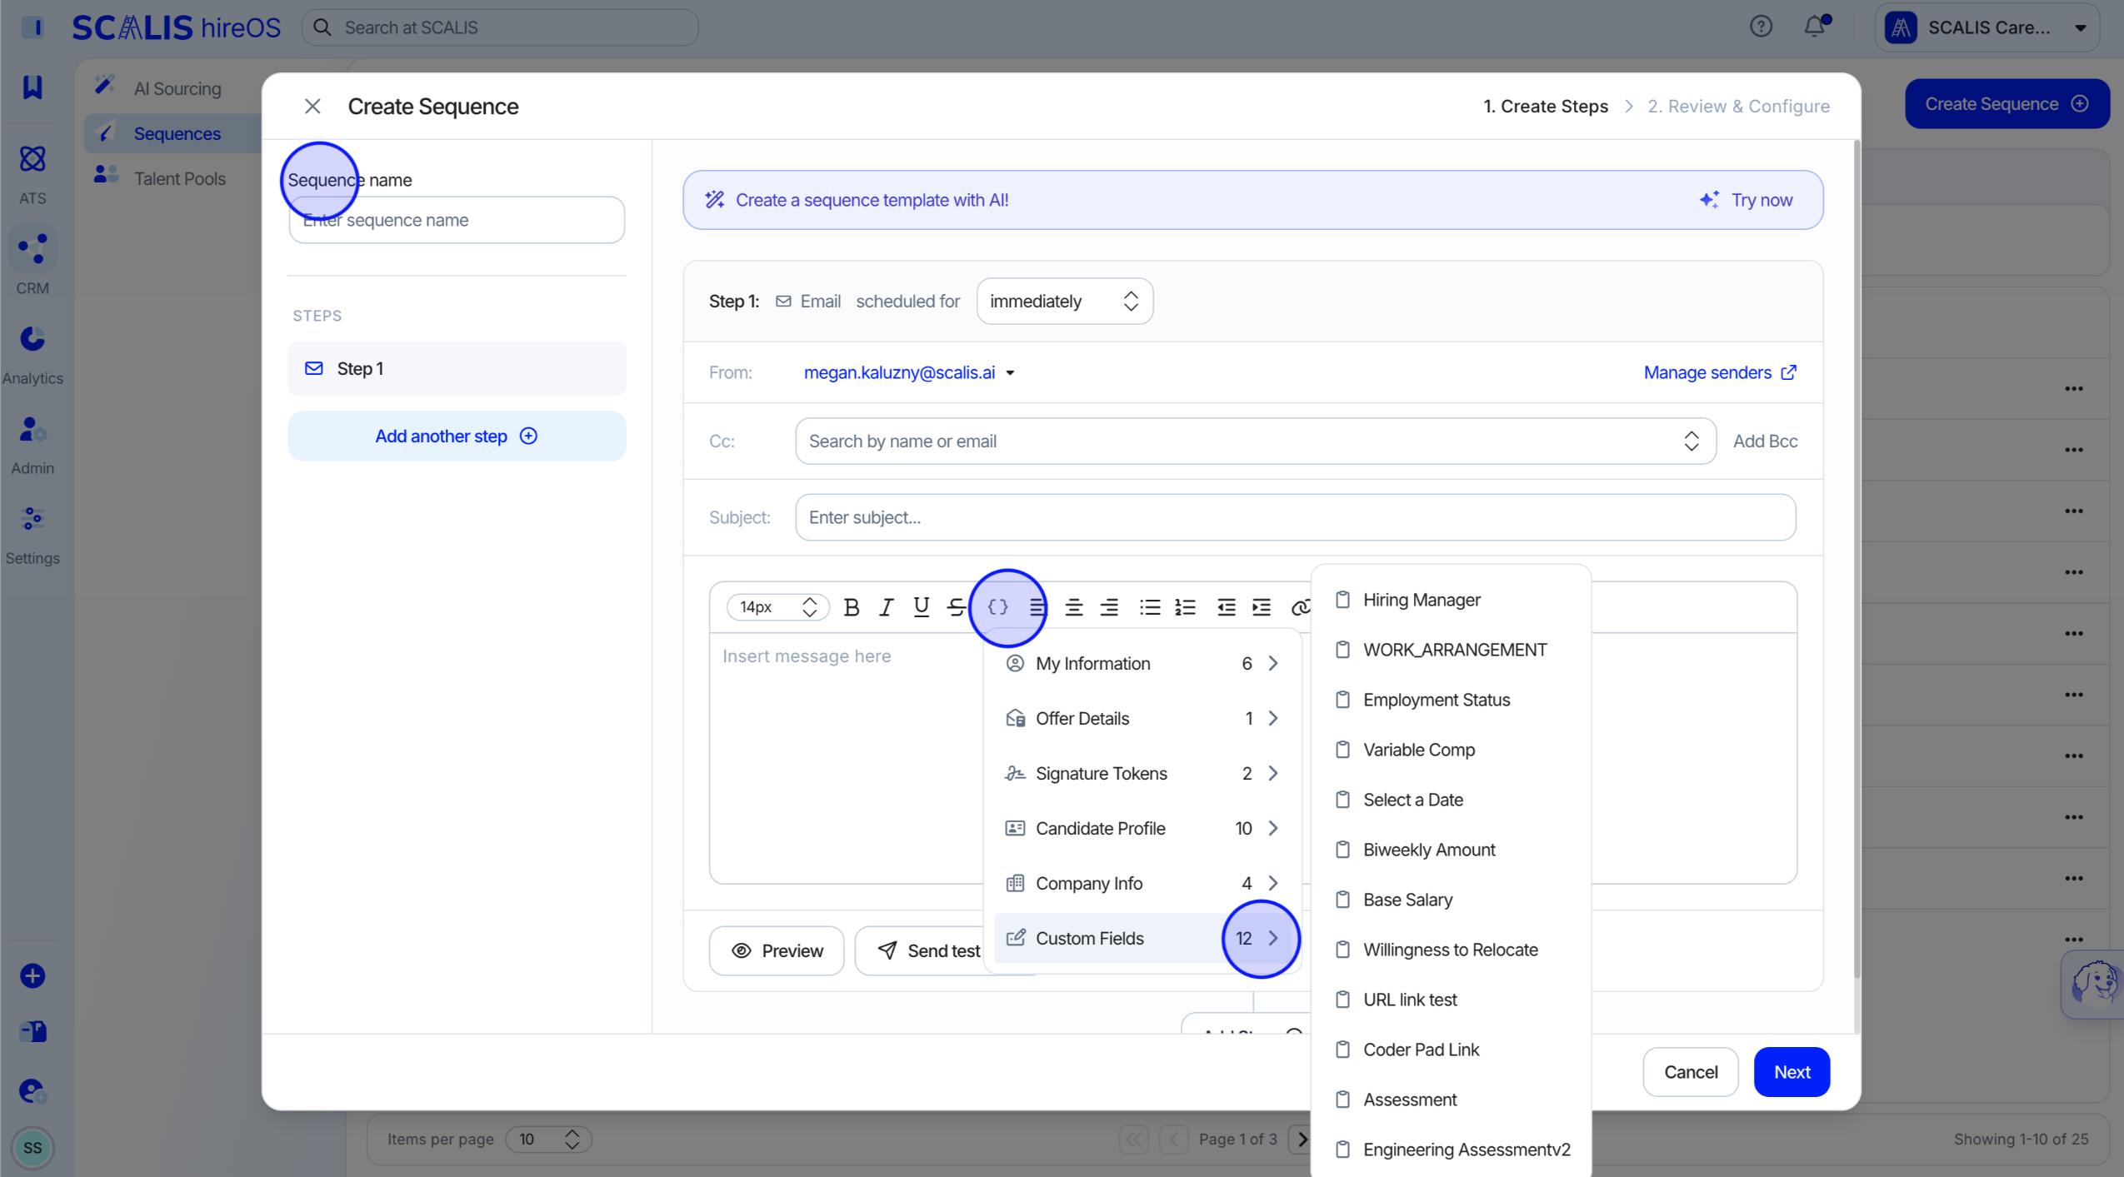Toggle strikethrough formatting in editor toolbar
Image resolution: width=2124 pixels, height=1177 pixels.
click(956, 607)
